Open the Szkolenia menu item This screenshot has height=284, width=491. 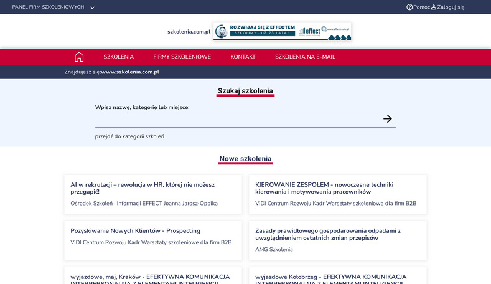click(119, 57)
